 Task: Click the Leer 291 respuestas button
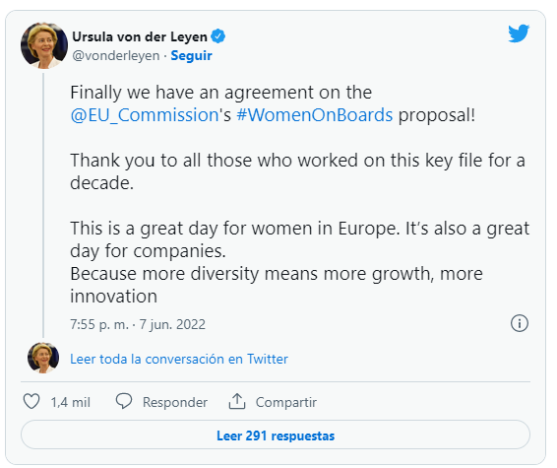(x=276, y=435)
